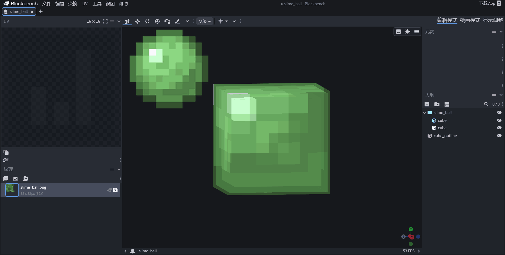Select the Pivot tool target icon
This screenshot has height=255, width=505.
pos(157,21)
